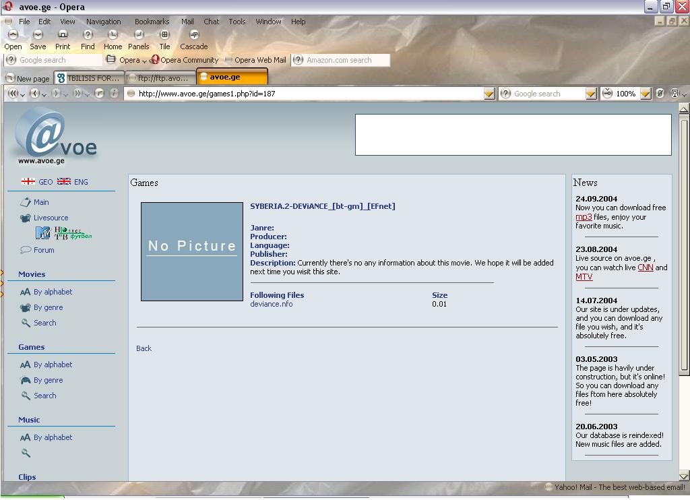690x500 pixels.
Task: Click the MTV livesource logo
Action: [43, 232]
